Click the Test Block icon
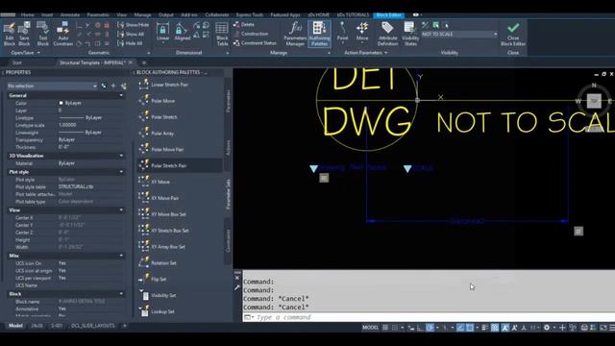The height and width of the screenshot is (346, 615). click(42, 34)
